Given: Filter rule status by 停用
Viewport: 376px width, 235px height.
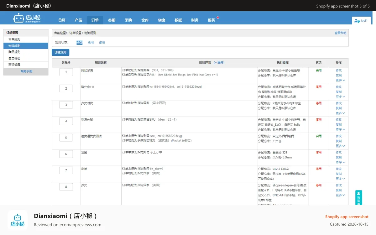Looking at the screenshot, I should (102, 43).
